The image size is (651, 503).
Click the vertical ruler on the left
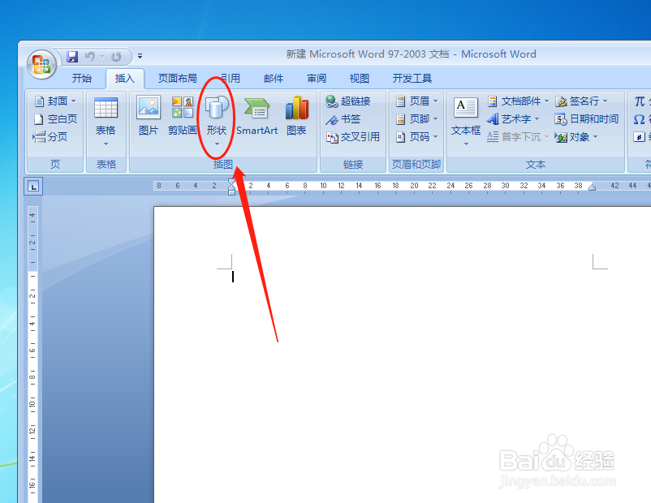click(32, 354)
